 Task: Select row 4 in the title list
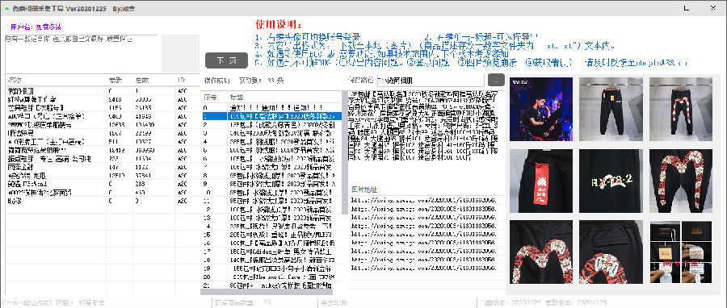coord(271,142)
